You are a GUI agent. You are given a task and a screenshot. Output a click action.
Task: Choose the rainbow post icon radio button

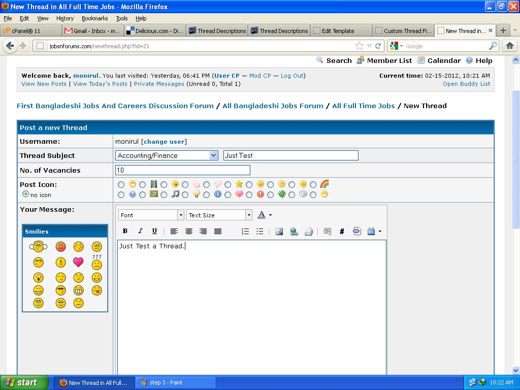coord(313,185)
